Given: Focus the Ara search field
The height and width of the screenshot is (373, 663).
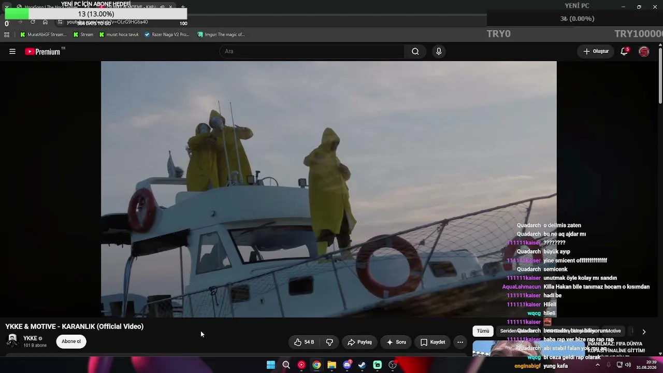Looking at the screenshot, I should pyautogui.click(x=312, y=51).
